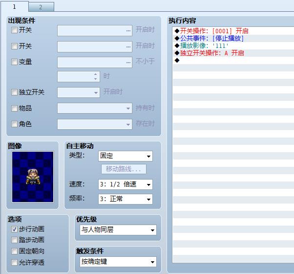
Task: Open the 类型 dropdown showing 固定
Action: [126, 156]
